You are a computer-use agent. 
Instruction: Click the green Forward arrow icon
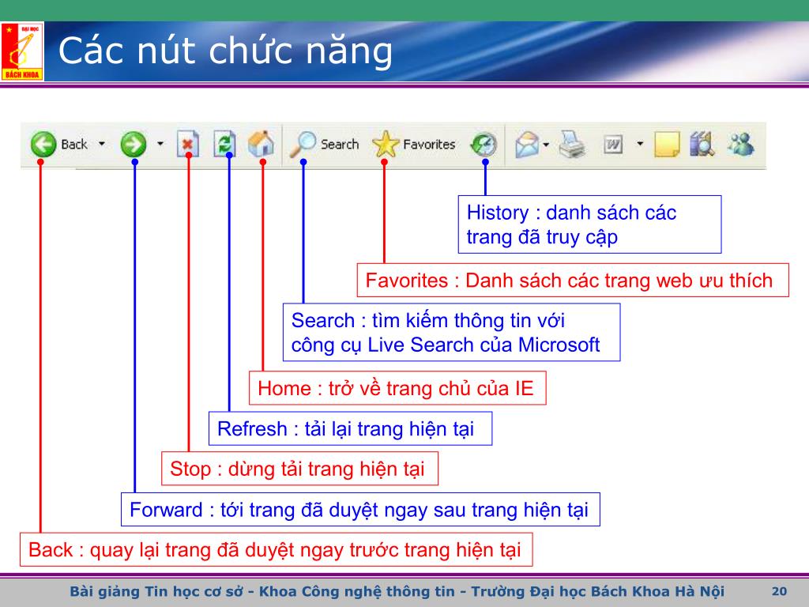point(133,144)
